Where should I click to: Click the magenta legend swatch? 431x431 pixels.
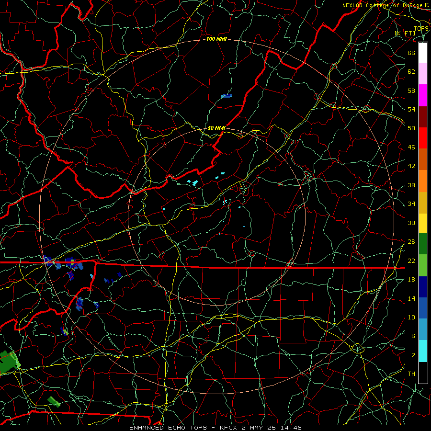(x=423, y=95)
